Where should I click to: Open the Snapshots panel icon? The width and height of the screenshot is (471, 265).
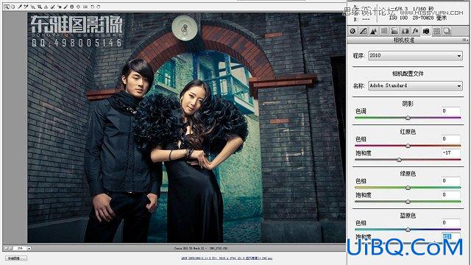tap(447, 31)
